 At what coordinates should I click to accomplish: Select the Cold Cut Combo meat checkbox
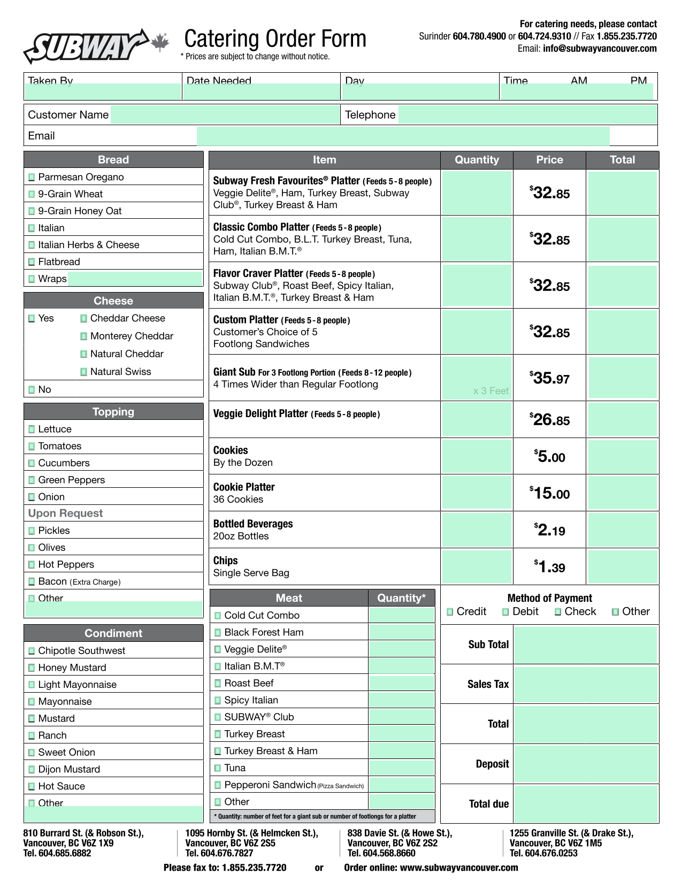pyautogui.click(x=218, y=616)
